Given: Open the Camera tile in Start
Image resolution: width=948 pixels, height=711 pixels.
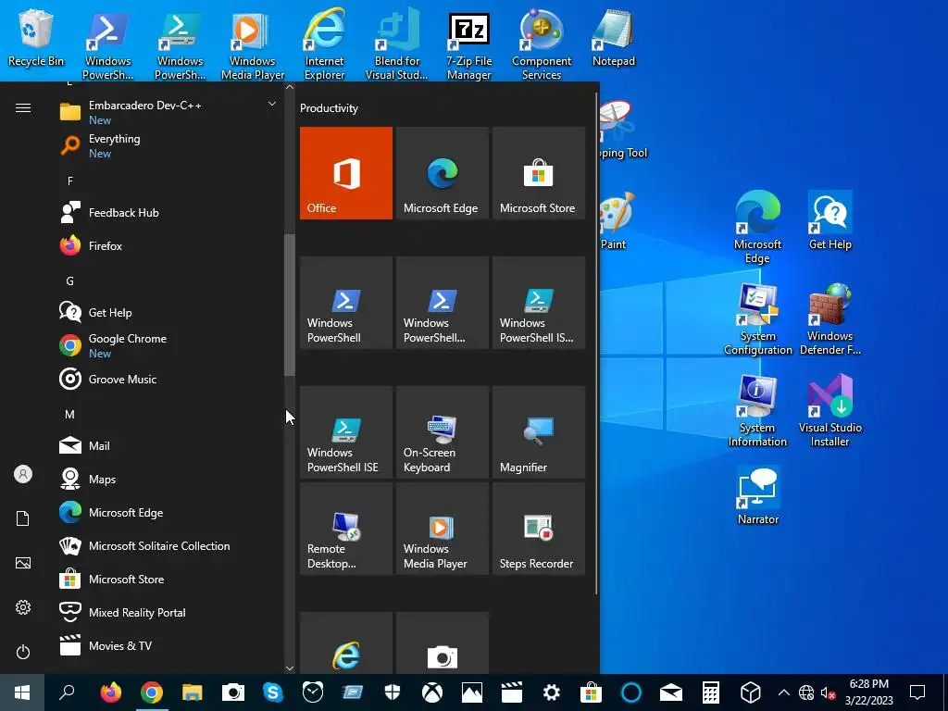Looking at the screenshot, I should pos(442,643).
